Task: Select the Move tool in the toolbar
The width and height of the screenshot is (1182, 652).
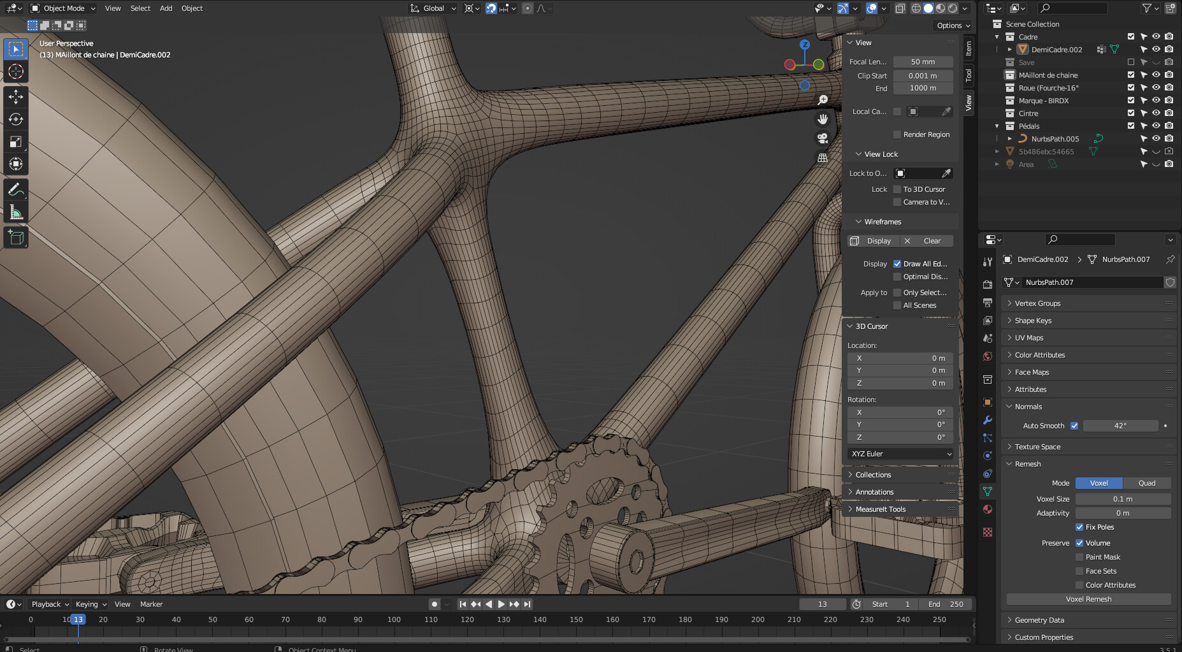Action: click(15, 96)
